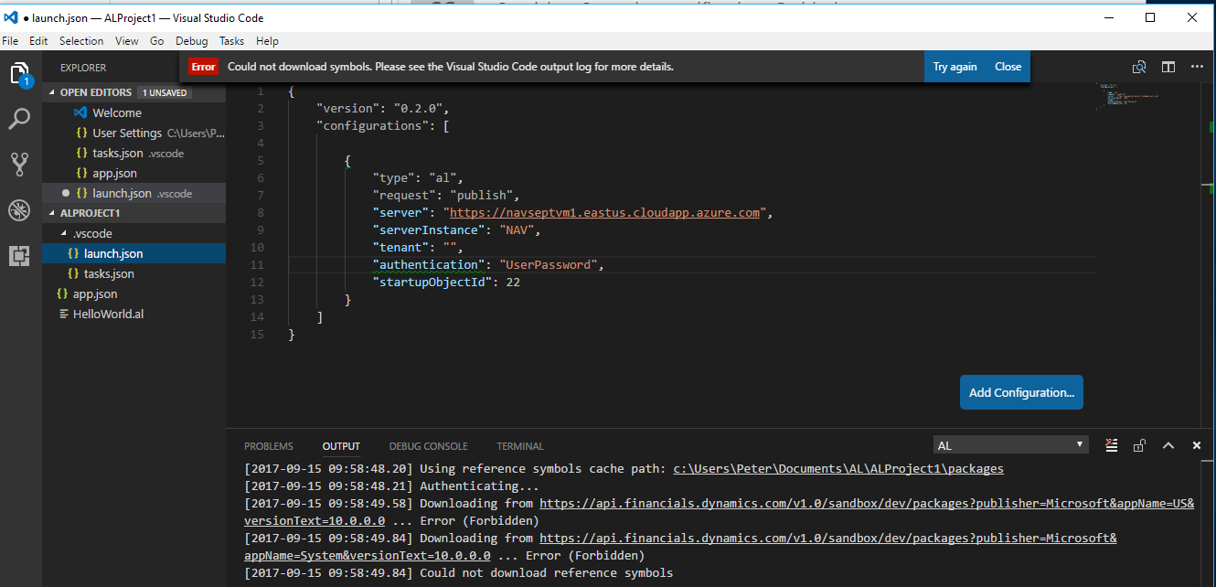
Task: Click the EXPLORER panel title
Action: tap(83, 68)
